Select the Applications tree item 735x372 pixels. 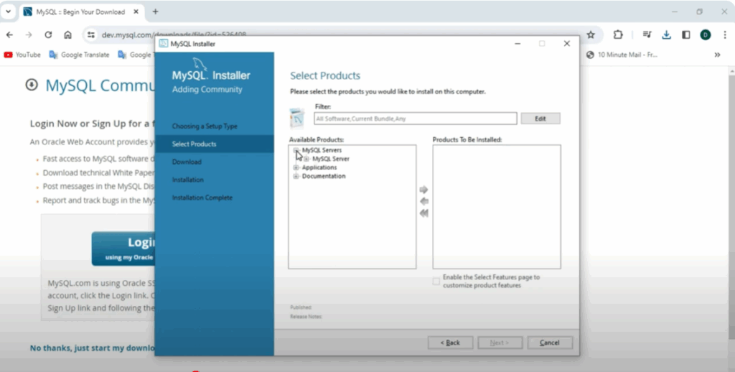(x=319, y=167)
